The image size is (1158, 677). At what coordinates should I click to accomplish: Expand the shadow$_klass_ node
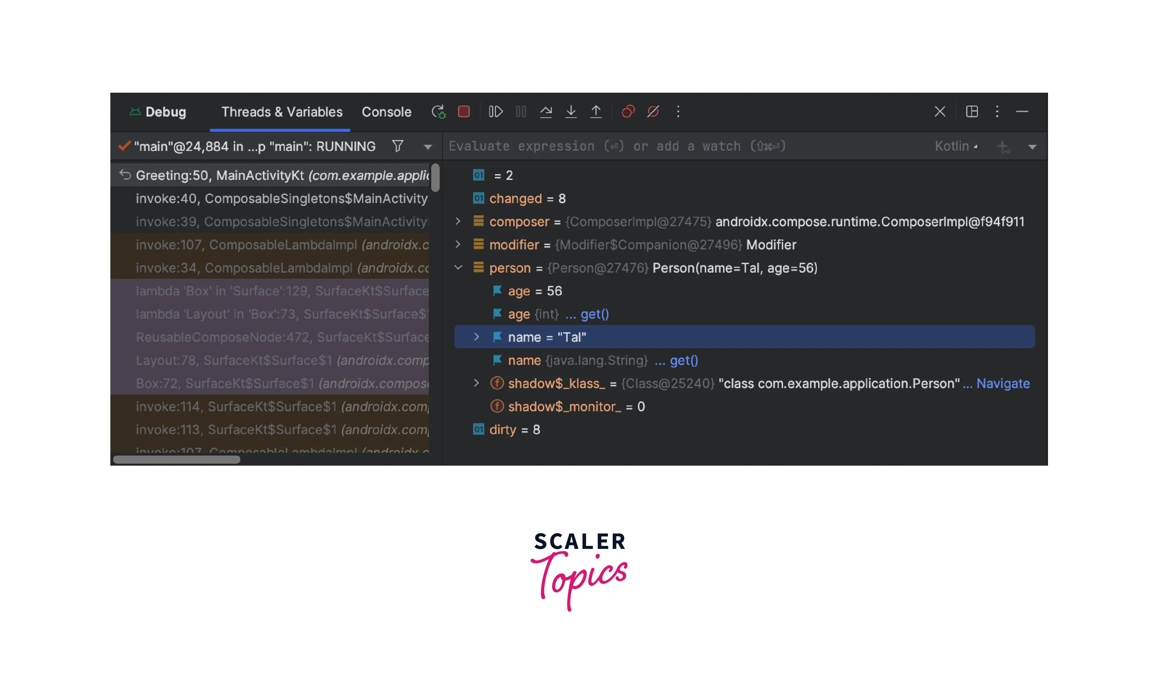[476, 383]
